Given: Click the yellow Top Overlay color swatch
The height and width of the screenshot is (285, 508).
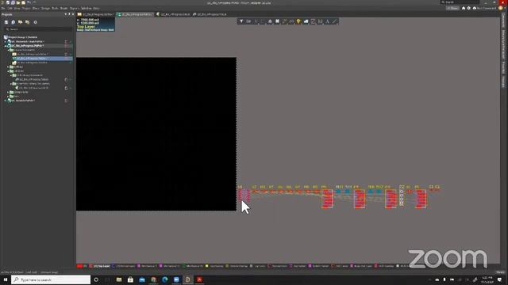Looking at the screenshot, I should (x=207, y=266).
